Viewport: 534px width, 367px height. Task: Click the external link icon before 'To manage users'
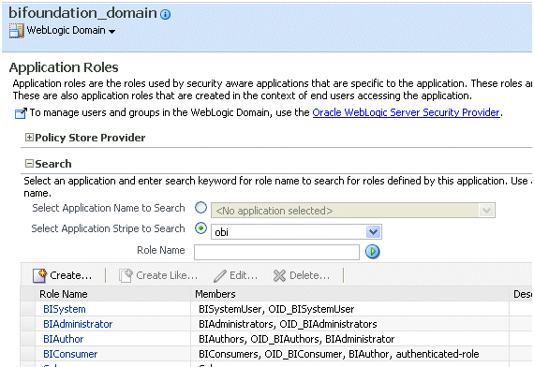pyautogui.click(x=21, y=113)
